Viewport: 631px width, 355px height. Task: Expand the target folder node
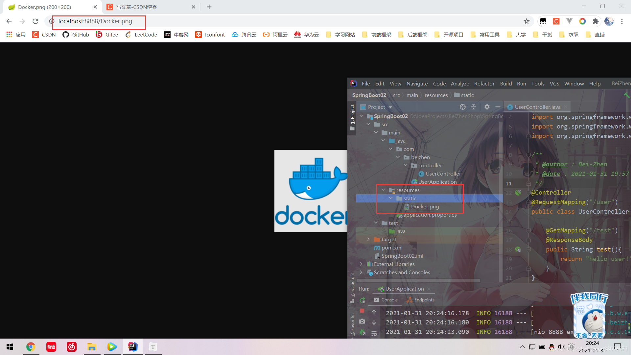click(x=368, y=239)
